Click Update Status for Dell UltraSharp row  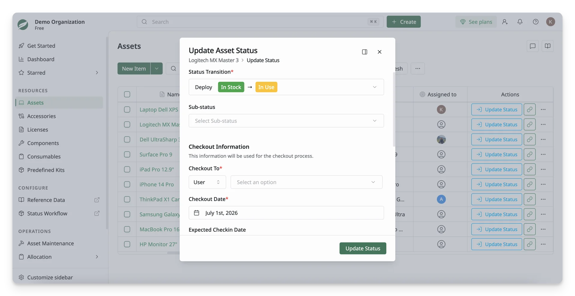497,139
